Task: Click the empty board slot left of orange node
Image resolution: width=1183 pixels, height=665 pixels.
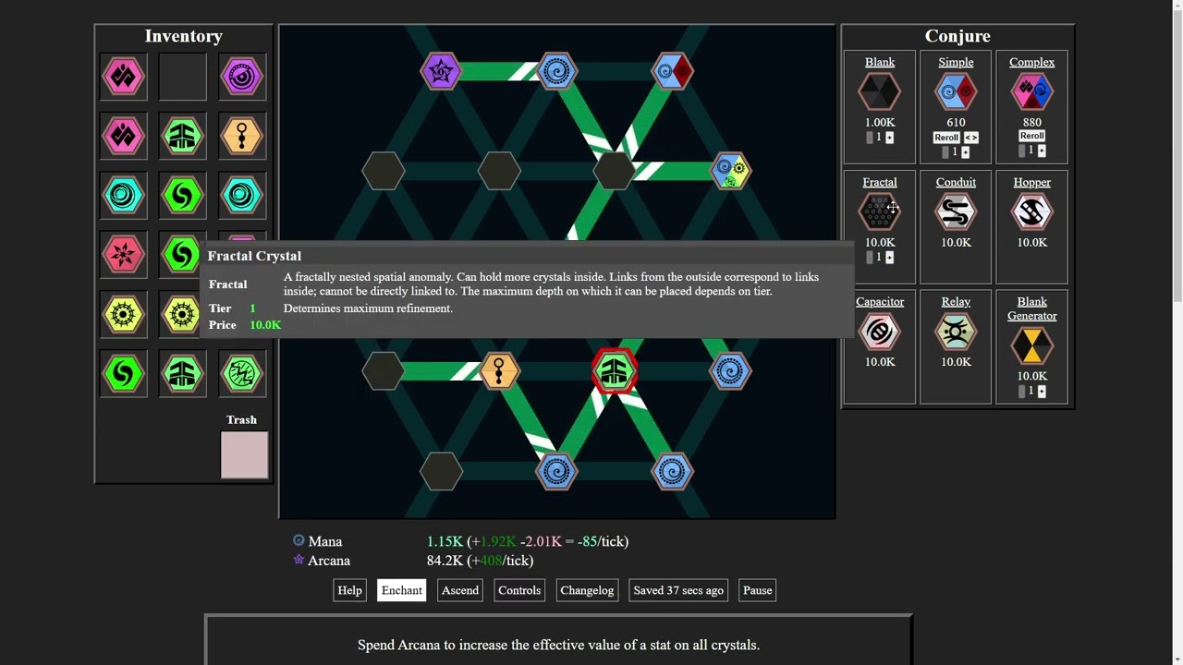Action: [384, 371]
